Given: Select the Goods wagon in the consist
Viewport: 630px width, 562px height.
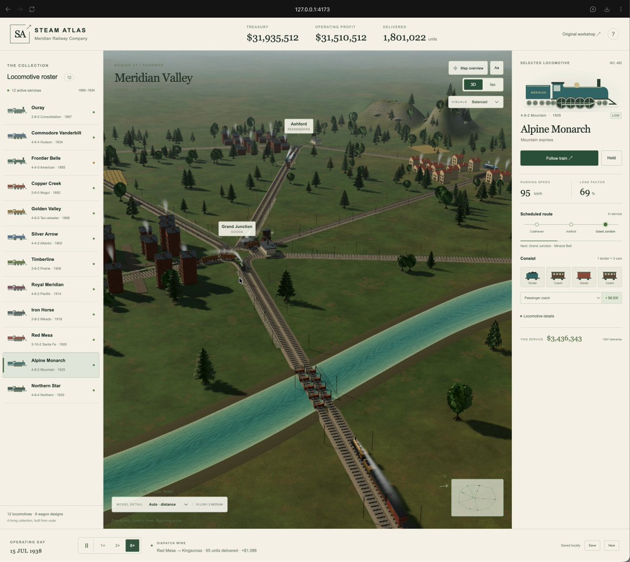Looking at the screenshot, I should pyautogui.click(x=584, y=277).
